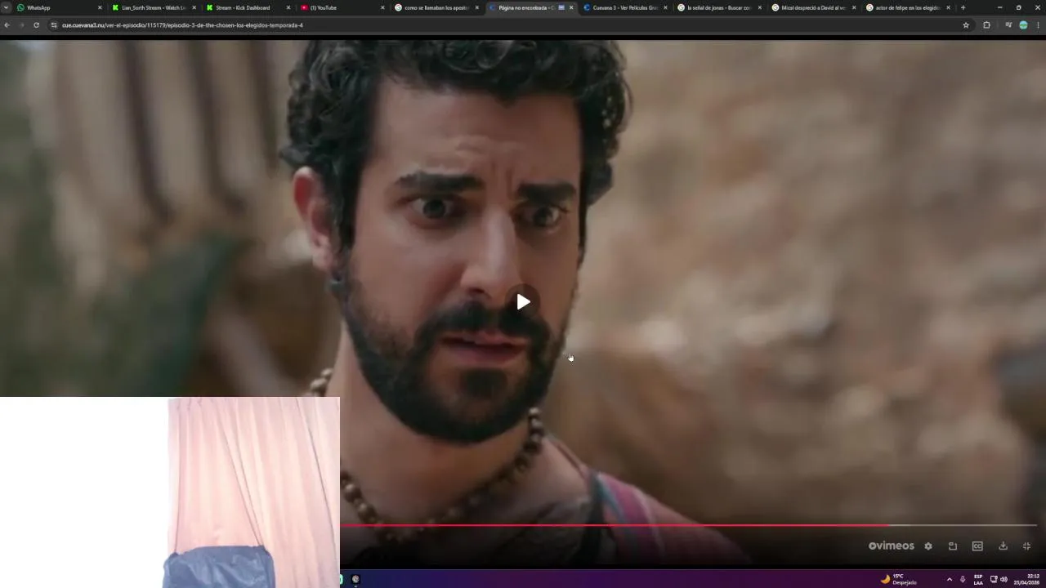The height and width of the screenshot is (588, 1046).
Task: Close the WhatsApp tab
Action: [x=100, y=7]
